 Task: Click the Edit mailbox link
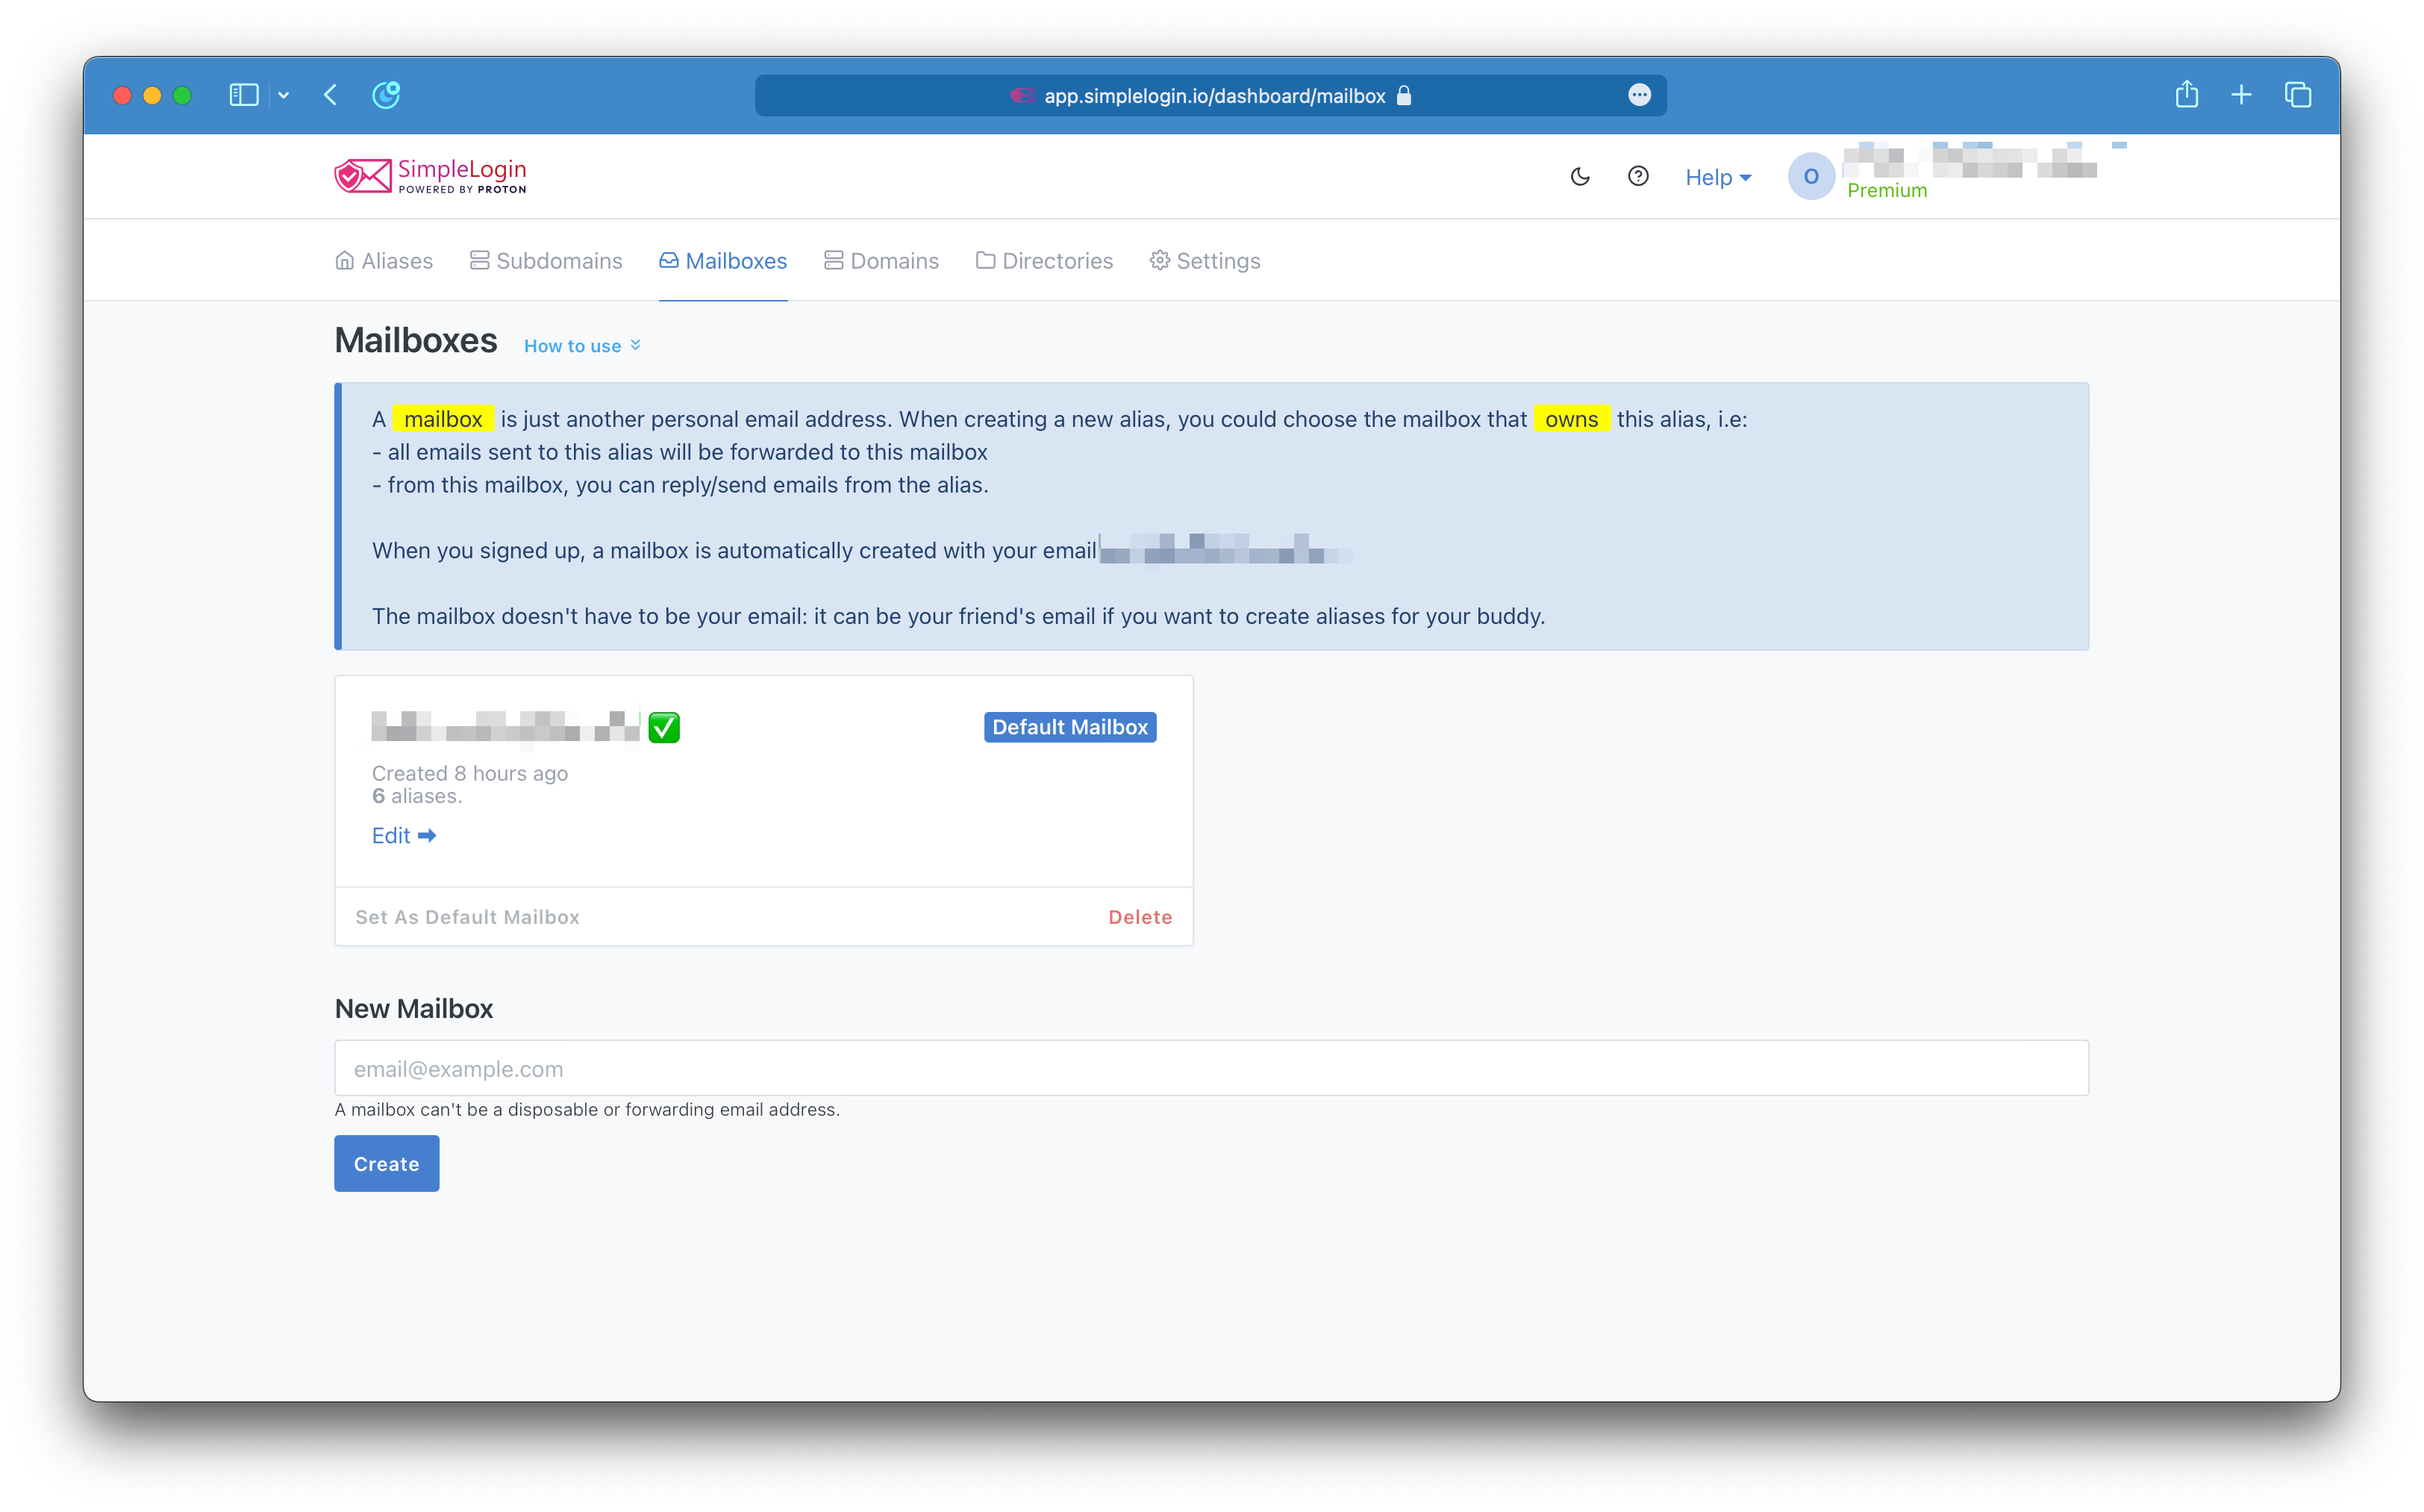[403, 836]
